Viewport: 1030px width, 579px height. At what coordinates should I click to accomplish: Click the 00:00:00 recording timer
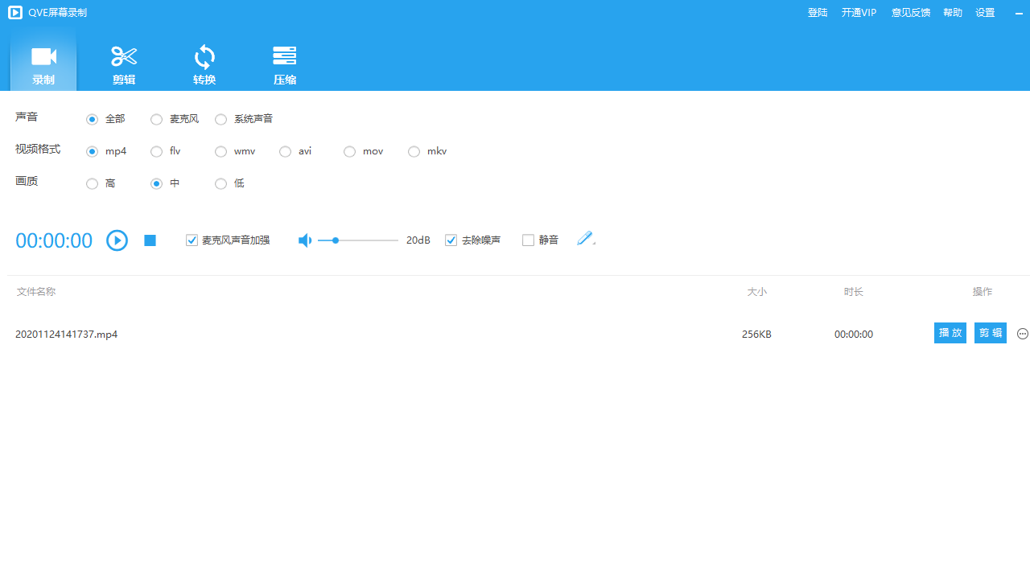[54, 240]
